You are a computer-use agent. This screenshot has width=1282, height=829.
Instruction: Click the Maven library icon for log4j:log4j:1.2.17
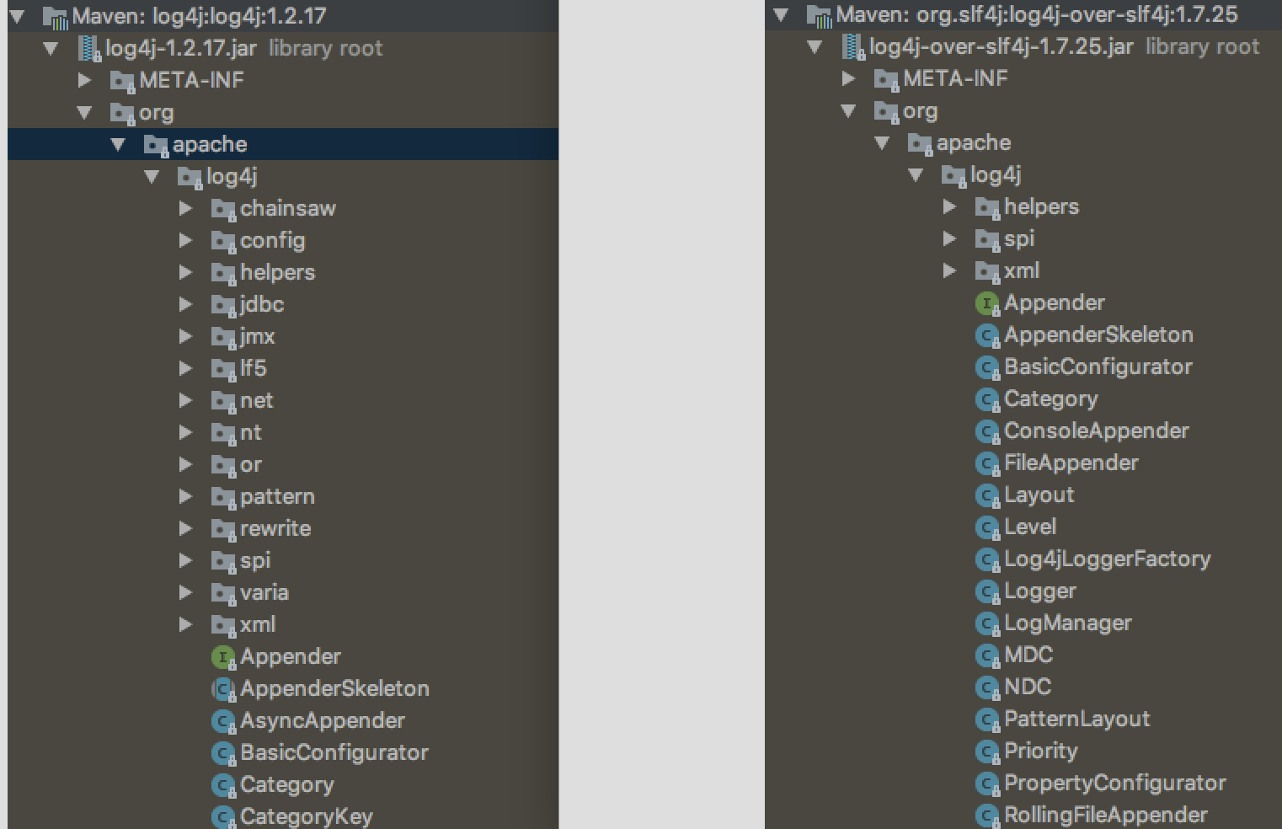coord(55,16)
